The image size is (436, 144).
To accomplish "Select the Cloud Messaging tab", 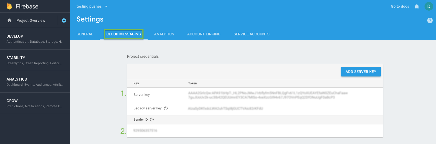I will click(x=124, y=34).
